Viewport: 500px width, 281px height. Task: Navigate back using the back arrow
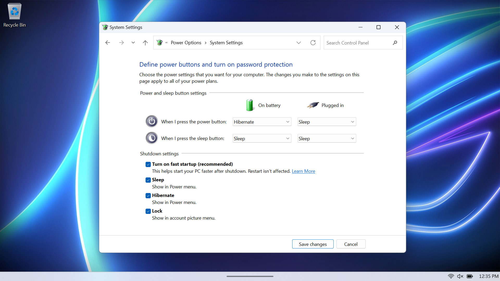[108, 43]
